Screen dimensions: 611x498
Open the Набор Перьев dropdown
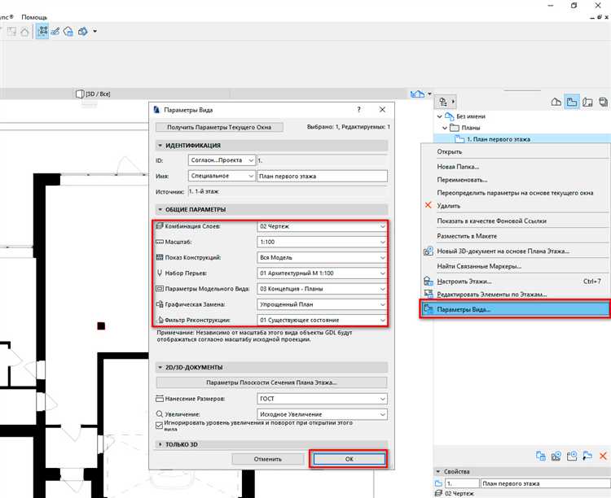click(x=322, y=273)
